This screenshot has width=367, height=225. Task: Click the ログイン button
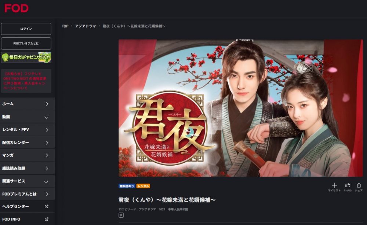26,29
